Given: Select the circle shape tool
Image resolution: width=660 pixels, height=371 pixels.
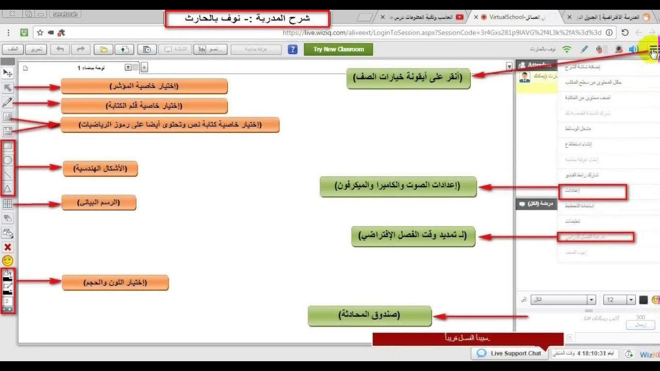Looking at the screenshot, I should coord(8,160).
